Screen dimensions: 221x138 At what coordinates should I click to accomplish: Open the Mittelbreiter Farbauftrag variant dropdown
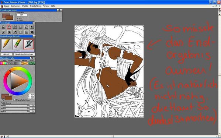pos(24,54)
